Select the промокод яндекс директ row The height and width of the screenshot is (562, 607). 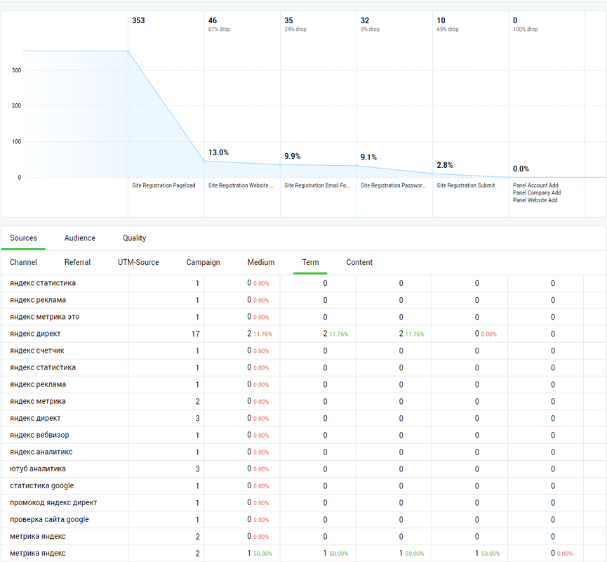click(303, 503)
